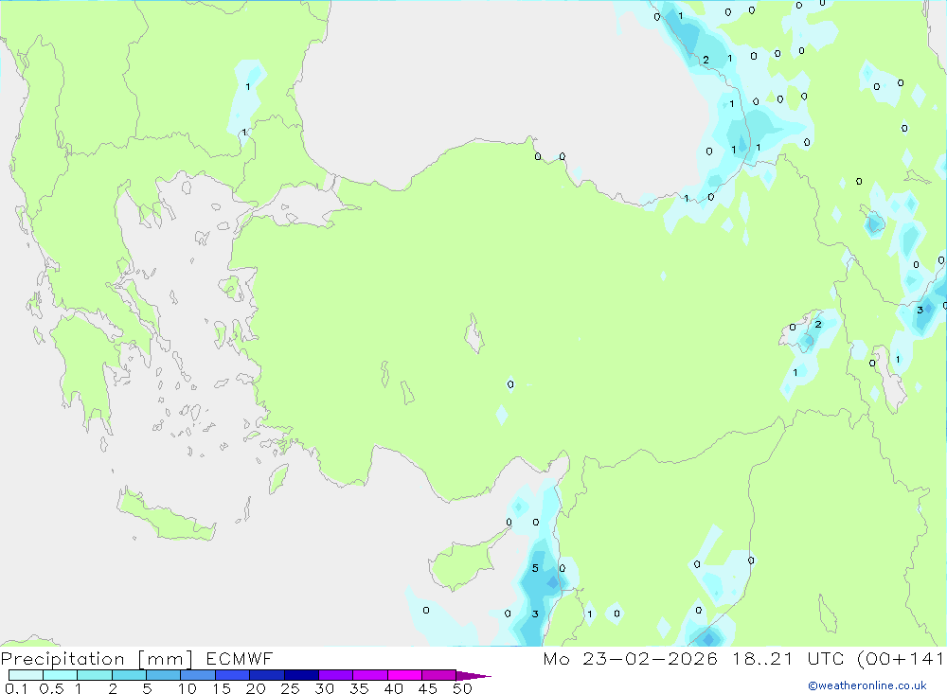Screen dimensions: 947x694
Task: Click the 'Precipitation [mm]' title text
Action: coord(98,659)
